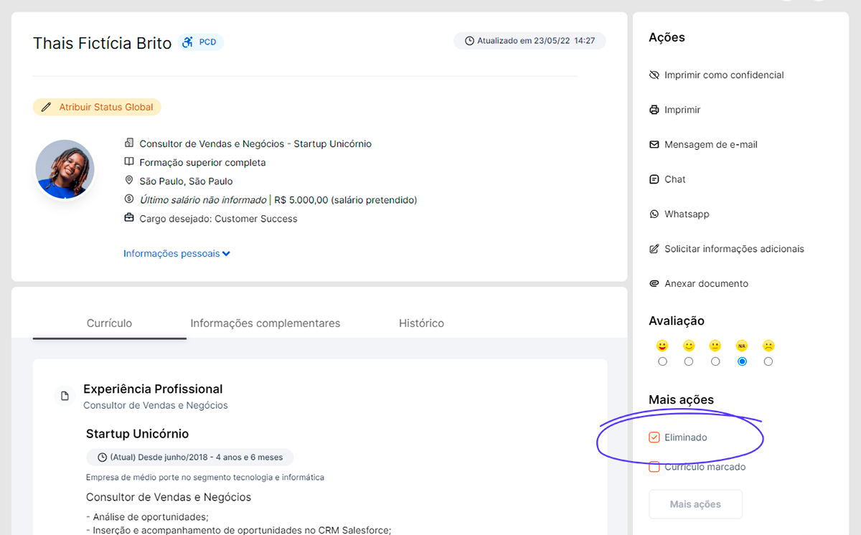Screen dimensions: 861x535
Task: Click the Imprimir action link
Action: tap(682, 110)
